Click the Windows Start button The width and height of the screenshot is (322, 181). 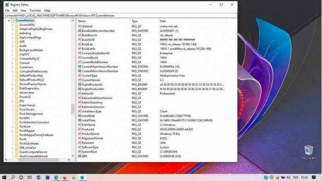click(4, 177)
